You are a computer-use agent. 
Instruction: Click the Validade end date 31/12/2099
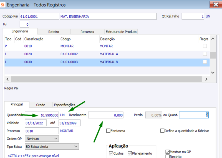tap(70, 123)
